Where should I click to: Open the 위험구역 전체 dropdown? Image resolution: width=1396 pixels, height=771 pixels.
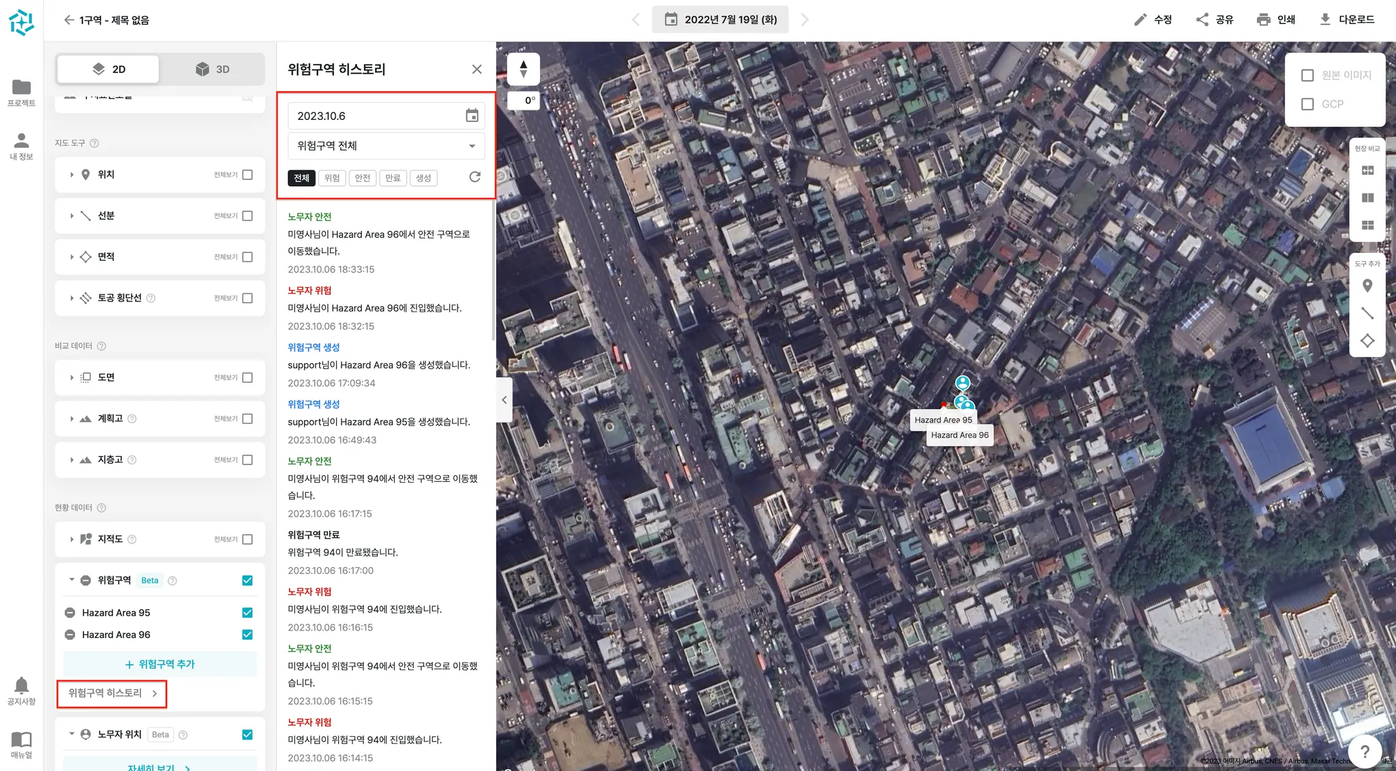pos(386,146)
